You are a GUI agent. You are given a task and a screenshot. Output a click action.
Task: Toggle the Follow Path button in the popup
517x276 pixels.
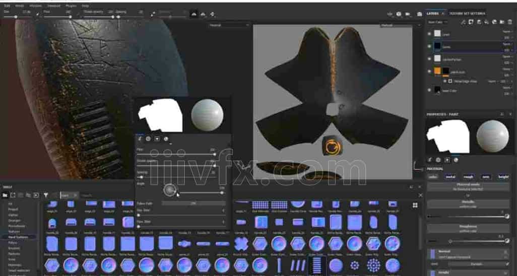193,203
